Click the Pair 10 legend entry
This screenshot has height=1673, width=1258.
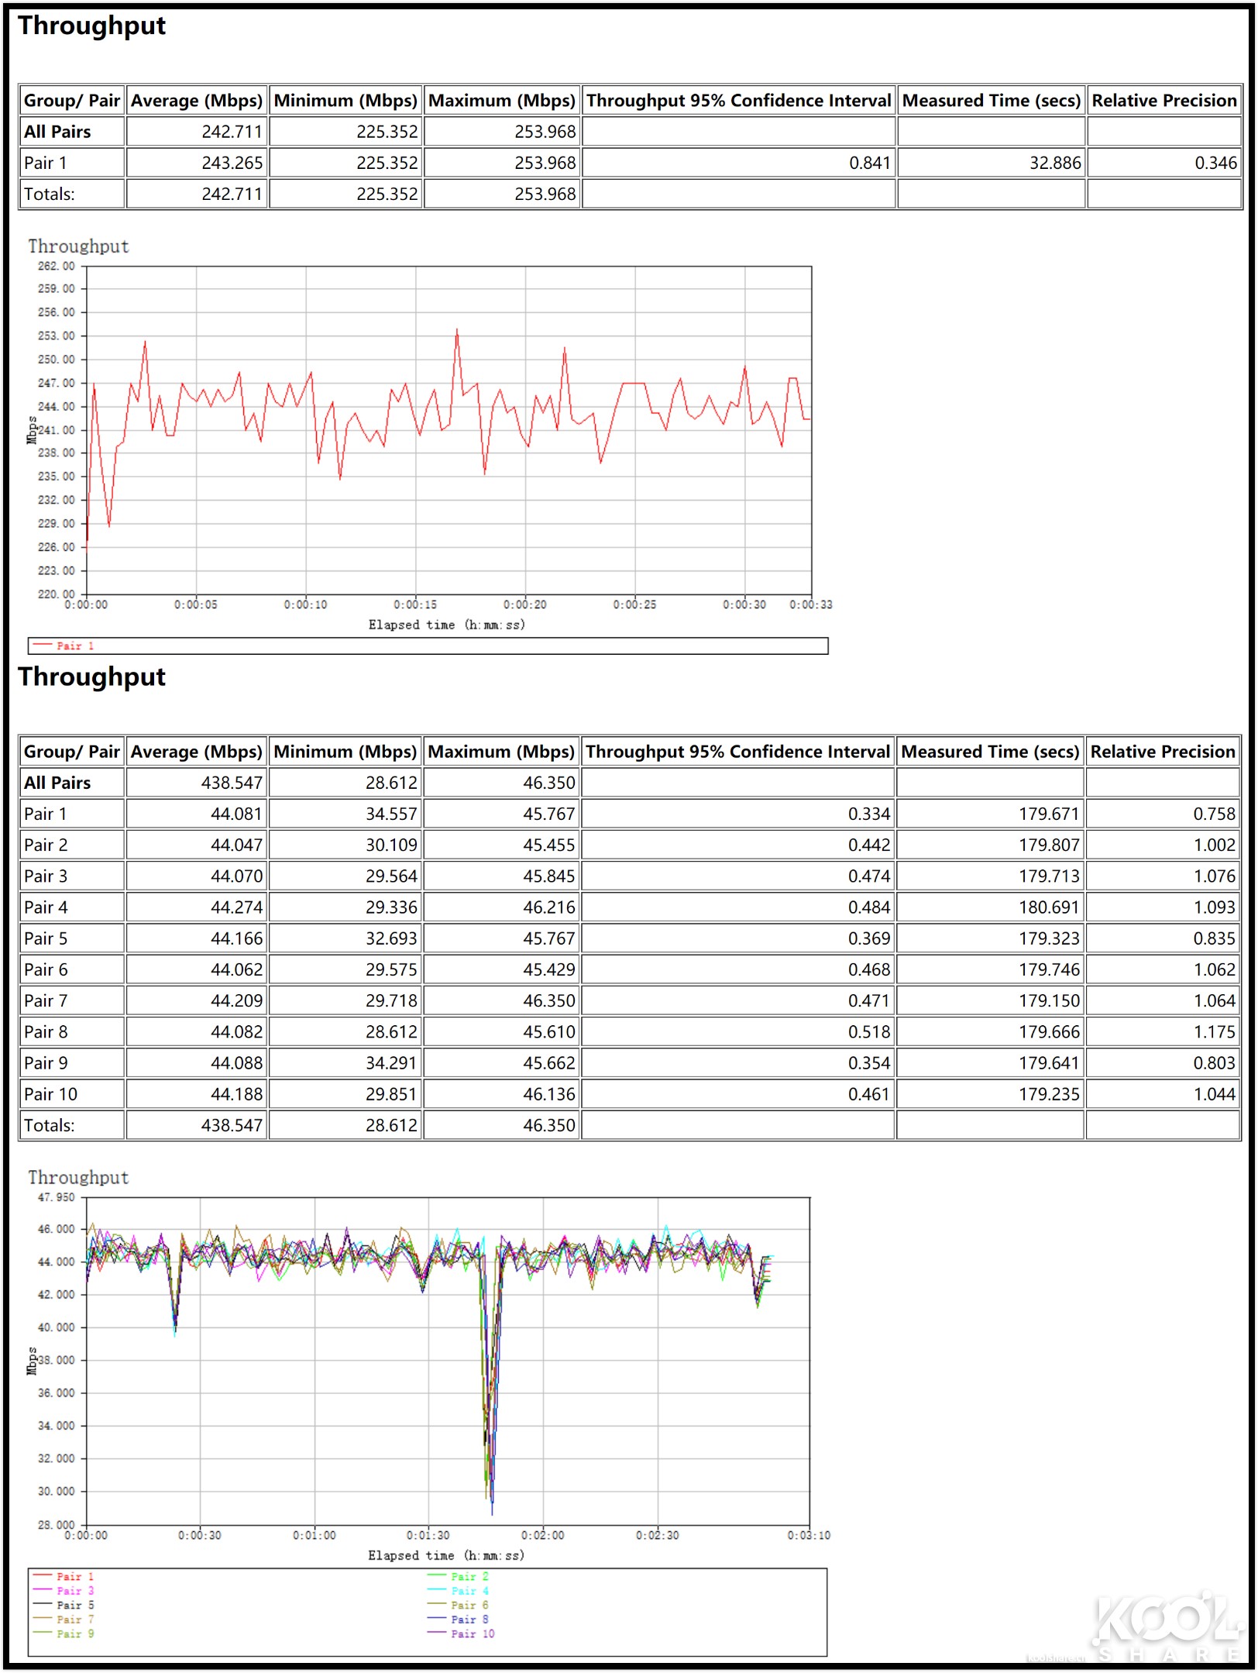pyautogui.click(x=462, y=1634)
